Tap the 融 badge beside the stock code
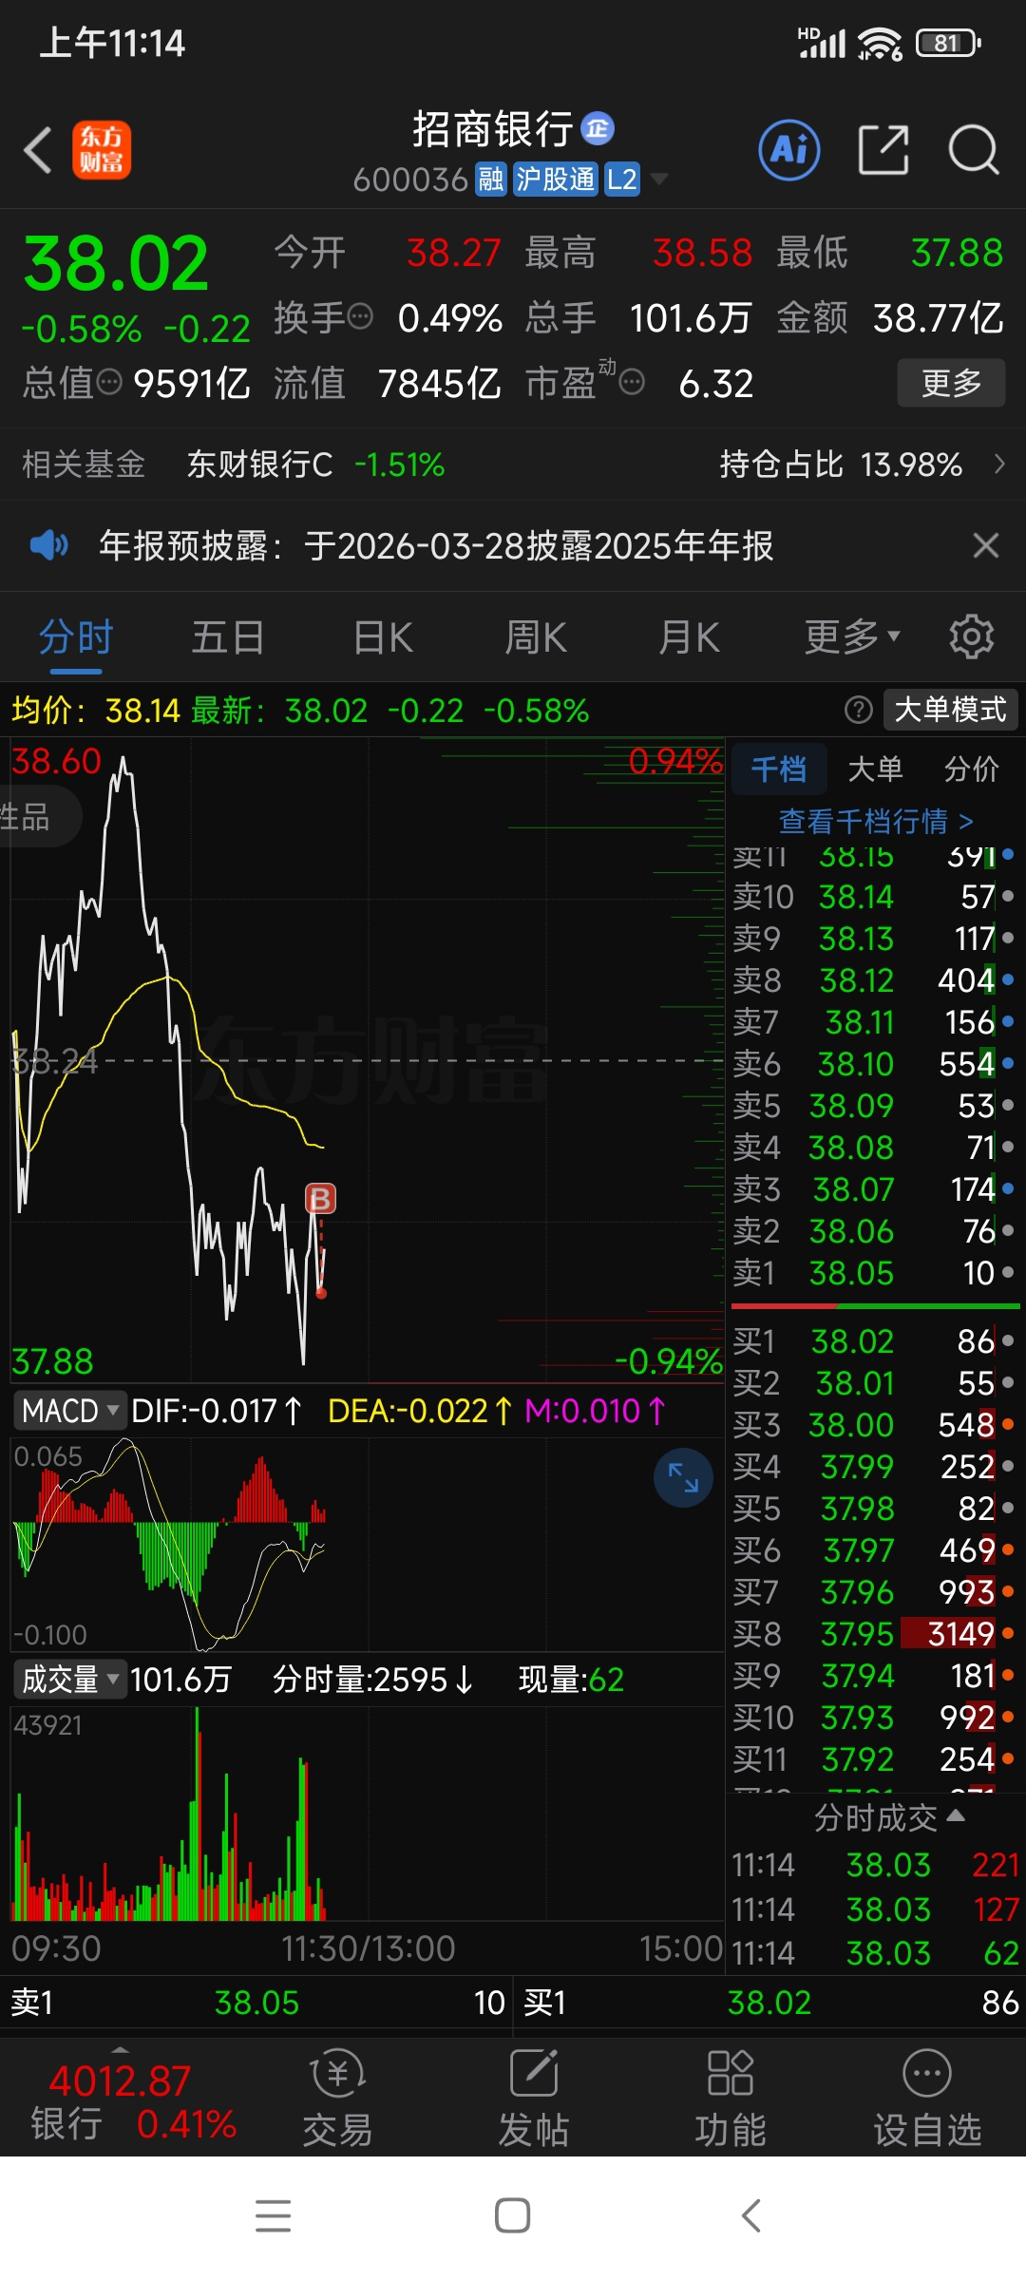Screen dimensions: 1026x2280 coord(491,180)
